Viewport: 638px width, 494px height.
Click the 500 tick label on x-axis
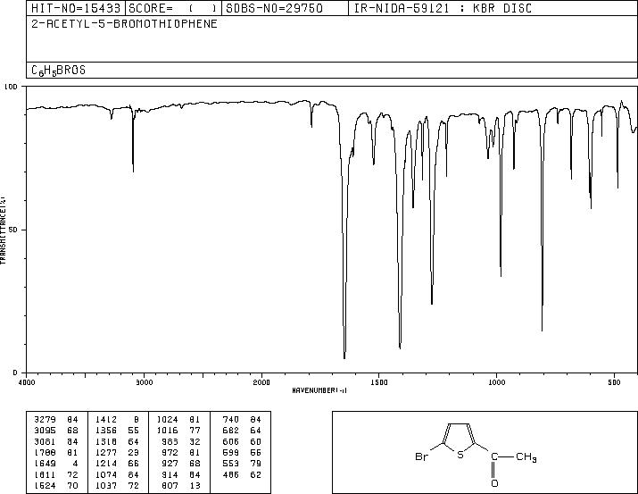tap(614, 382)
